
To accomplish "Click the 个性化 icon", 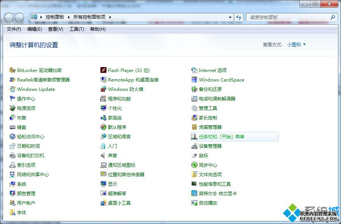I will [x=103, y=108].
